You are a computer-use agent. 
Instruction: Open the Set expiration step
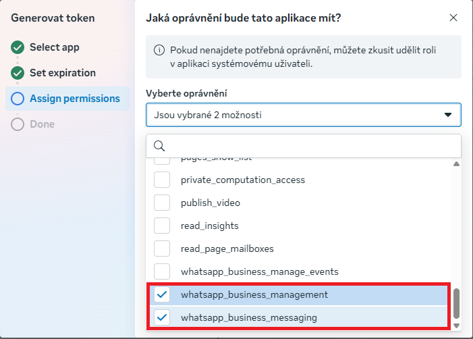(62, 73)
